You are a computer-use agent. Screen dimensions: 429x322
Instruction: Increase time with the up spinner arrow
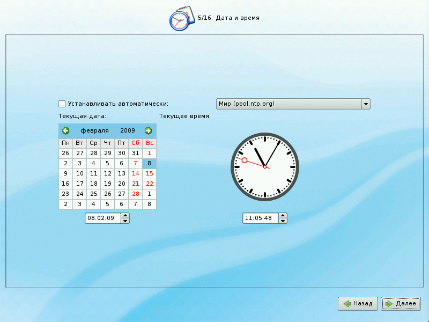283,216
